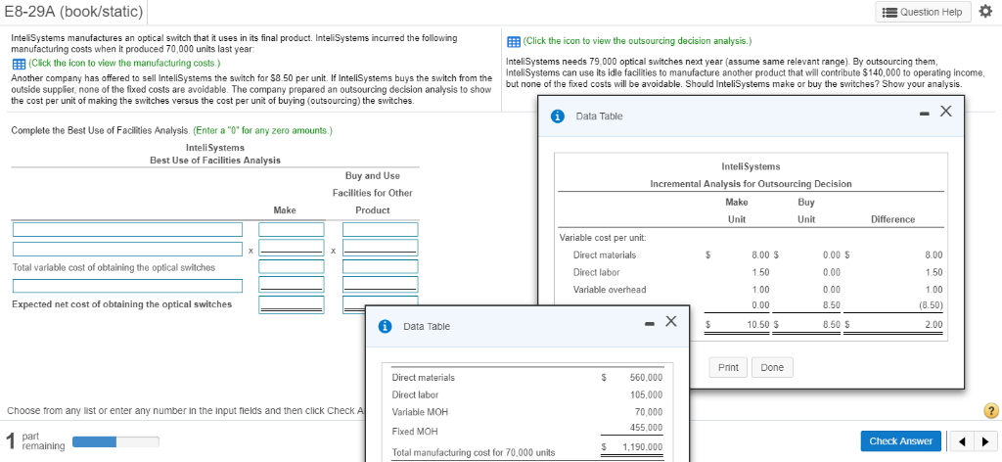Click the '1,190,000' total manufacturing cost value
Viewport: 1002px width, 462px height.
[x=642, y=447]
